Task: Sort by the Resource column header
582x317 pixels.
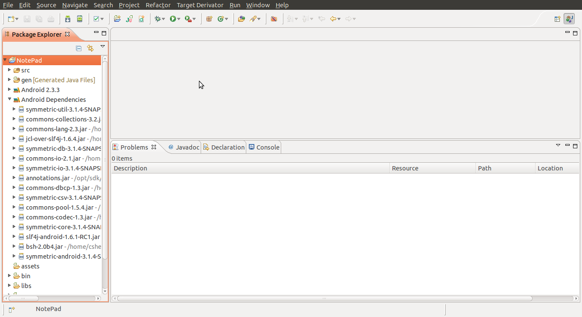Action: (x=433, y=168)
